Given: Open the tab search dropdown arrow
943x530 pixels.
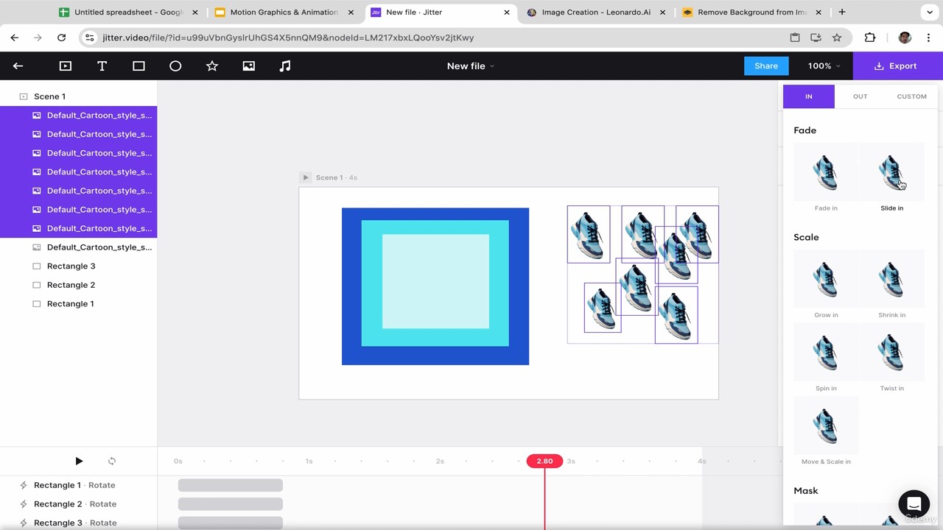Looking at the screenshot, I should pyautogui.click(x=930, y=12).
